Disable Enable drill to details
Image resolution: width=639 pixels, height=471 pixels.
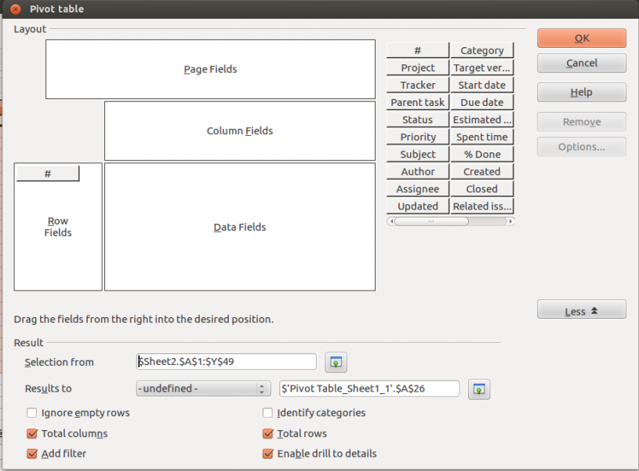[x=267, y=453]
